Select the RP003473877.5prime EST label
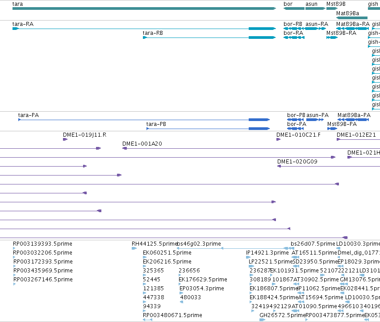380x322 pixels. tap(335, 315)
